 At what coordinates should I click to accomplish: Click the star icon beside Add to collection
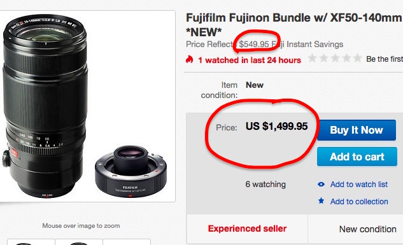click(321, 200)
